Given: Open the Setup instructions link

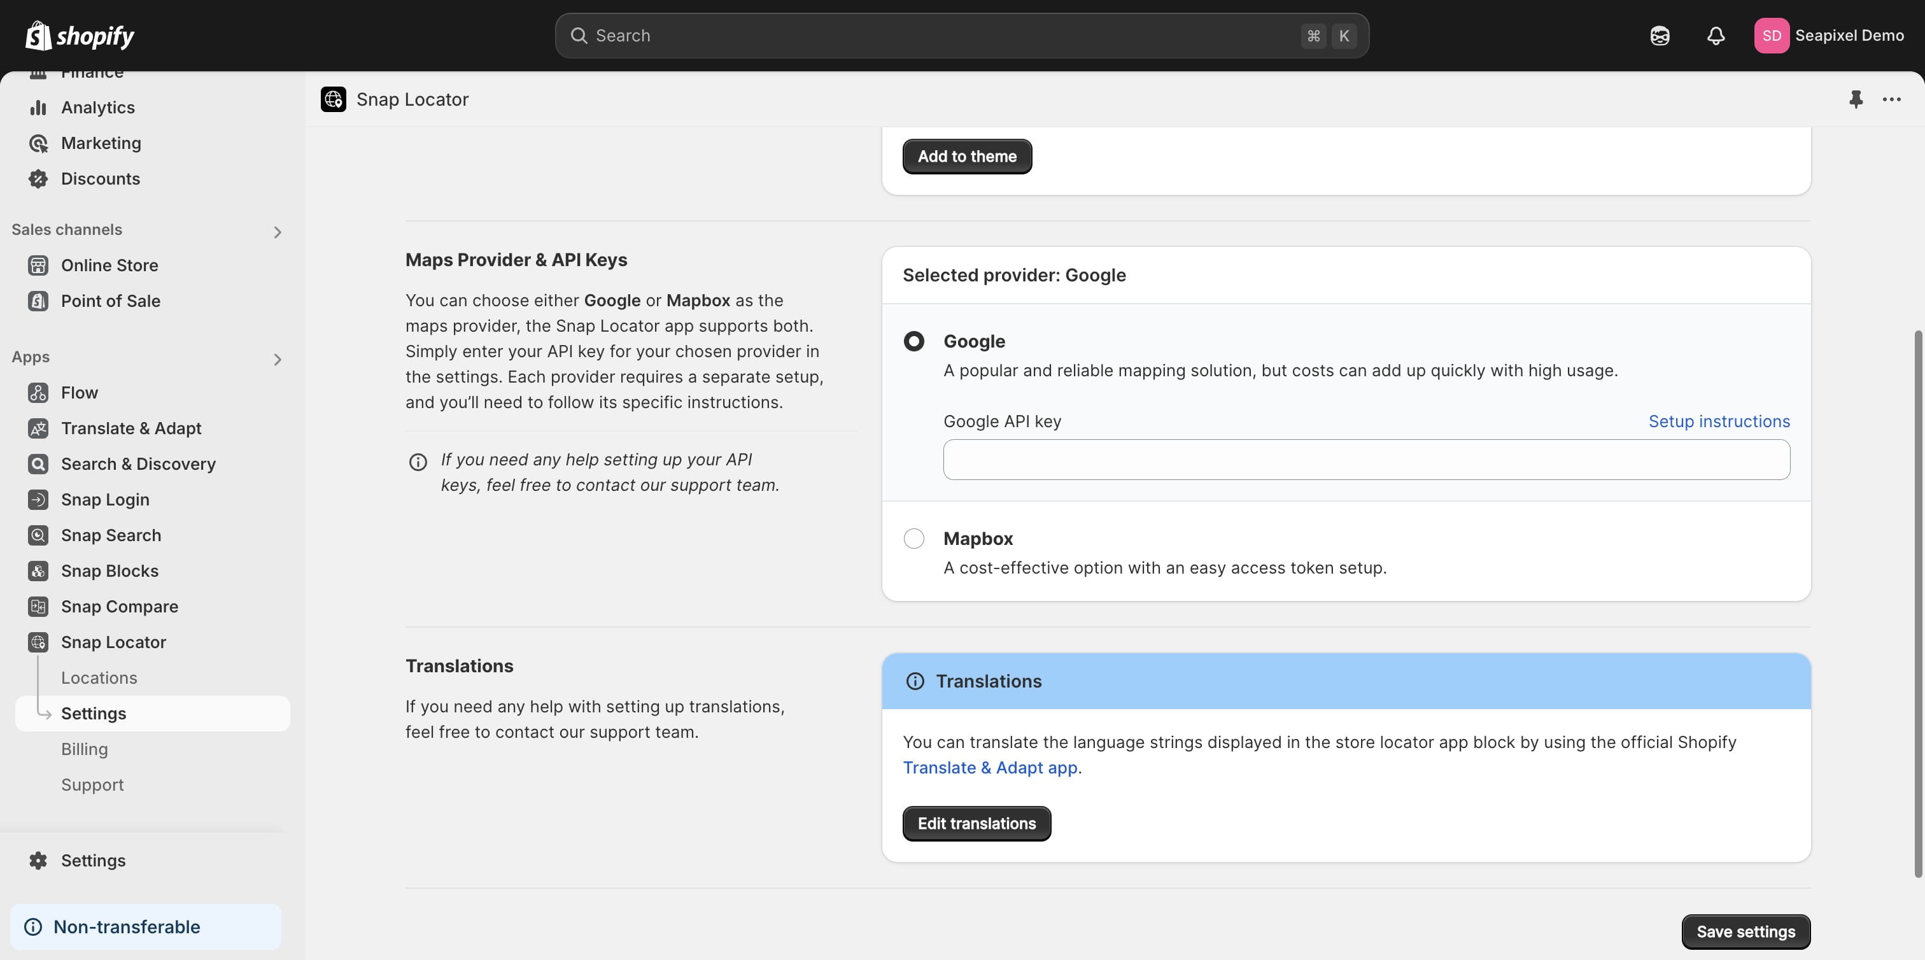Looking at the screenshot, I should pyautogui.click(x=1719, y=421).
